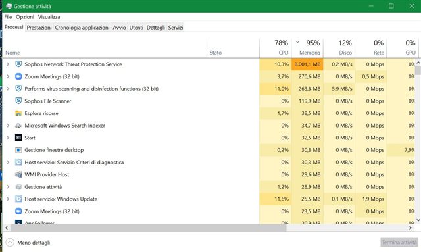The image size is (421, 252).
Task: Switch to the Prestazioni tab
Action: 39,28
